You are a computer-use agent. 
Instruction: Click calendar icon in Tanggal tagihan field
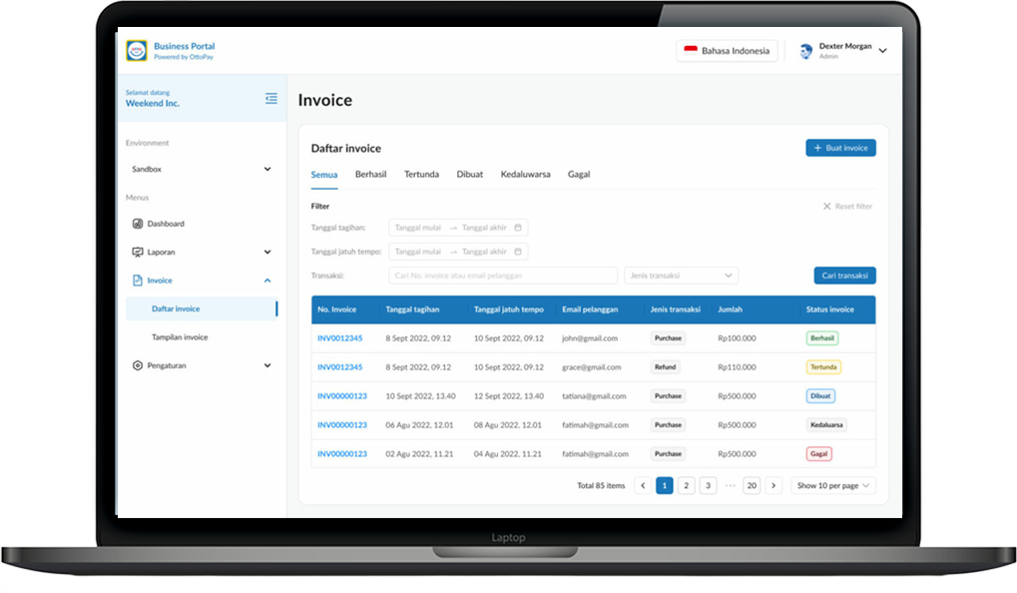coord(518,228)
